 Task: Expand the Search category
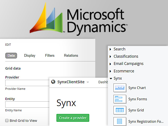pos(110,49)
